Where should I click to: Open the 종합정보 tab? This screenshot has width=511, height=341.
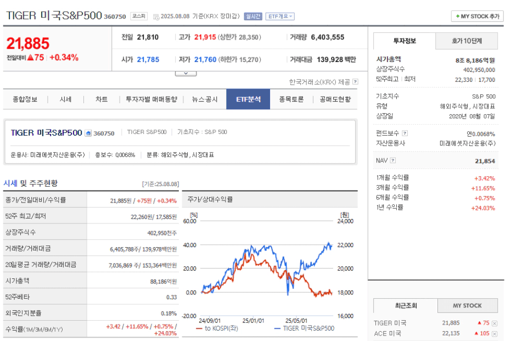click(x=25, y=99)
